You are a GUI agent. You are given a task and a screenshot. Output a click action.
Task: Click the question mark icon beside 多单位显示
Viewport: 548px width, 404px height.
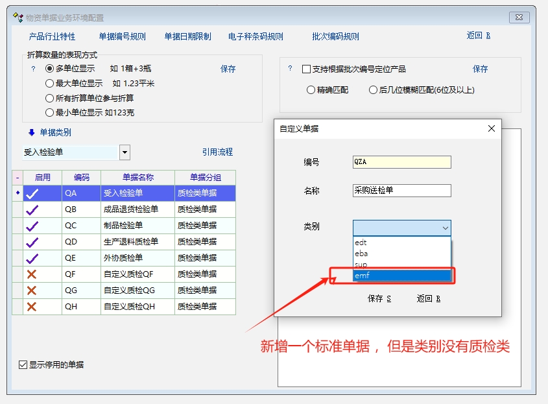coord(33,69)
